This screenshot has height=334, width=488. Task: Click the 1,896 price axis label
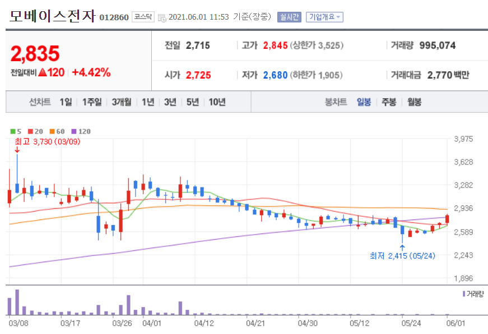tap(463, 278)
